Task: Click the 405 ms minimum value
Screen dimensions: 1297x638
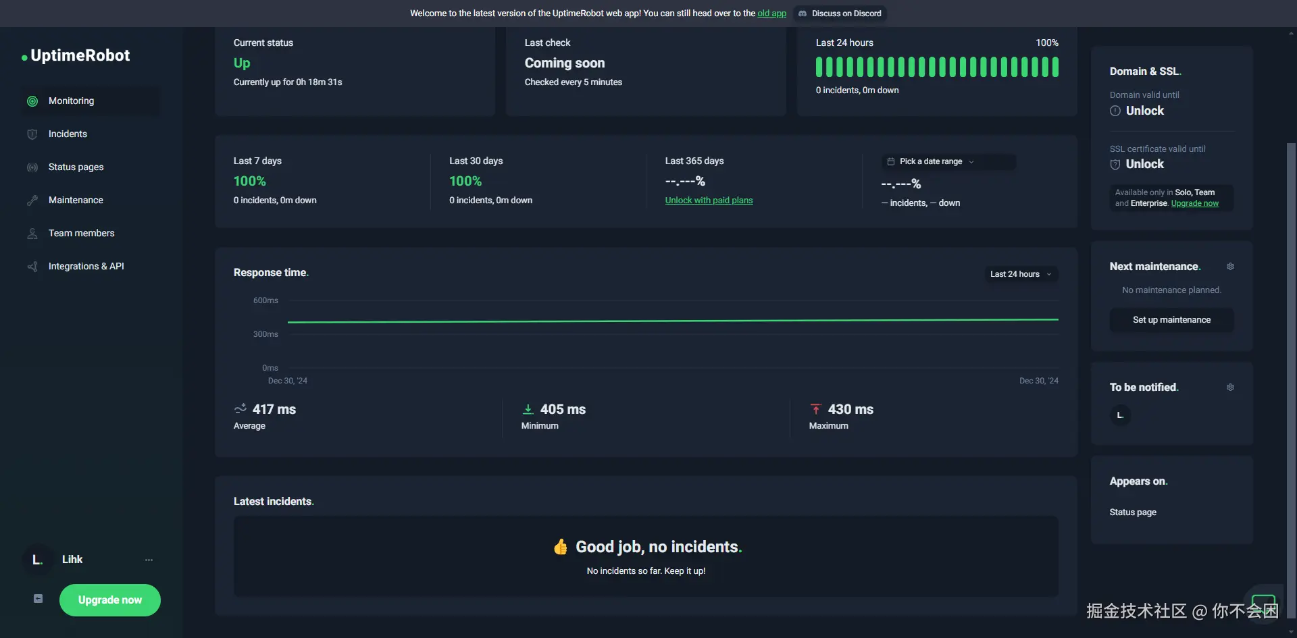Action: pos(563,409)
